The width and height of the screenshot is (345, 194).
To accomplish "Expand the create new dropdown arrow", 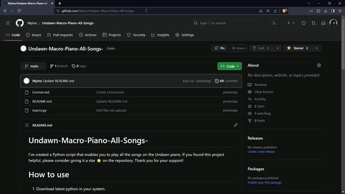I will [293, 23].
